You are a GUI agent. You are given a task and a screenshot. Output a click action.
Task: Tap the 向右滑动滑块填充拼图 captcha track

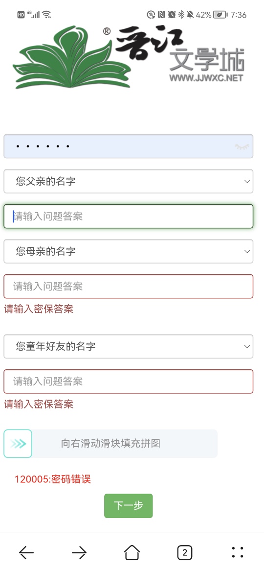(111, 444)
